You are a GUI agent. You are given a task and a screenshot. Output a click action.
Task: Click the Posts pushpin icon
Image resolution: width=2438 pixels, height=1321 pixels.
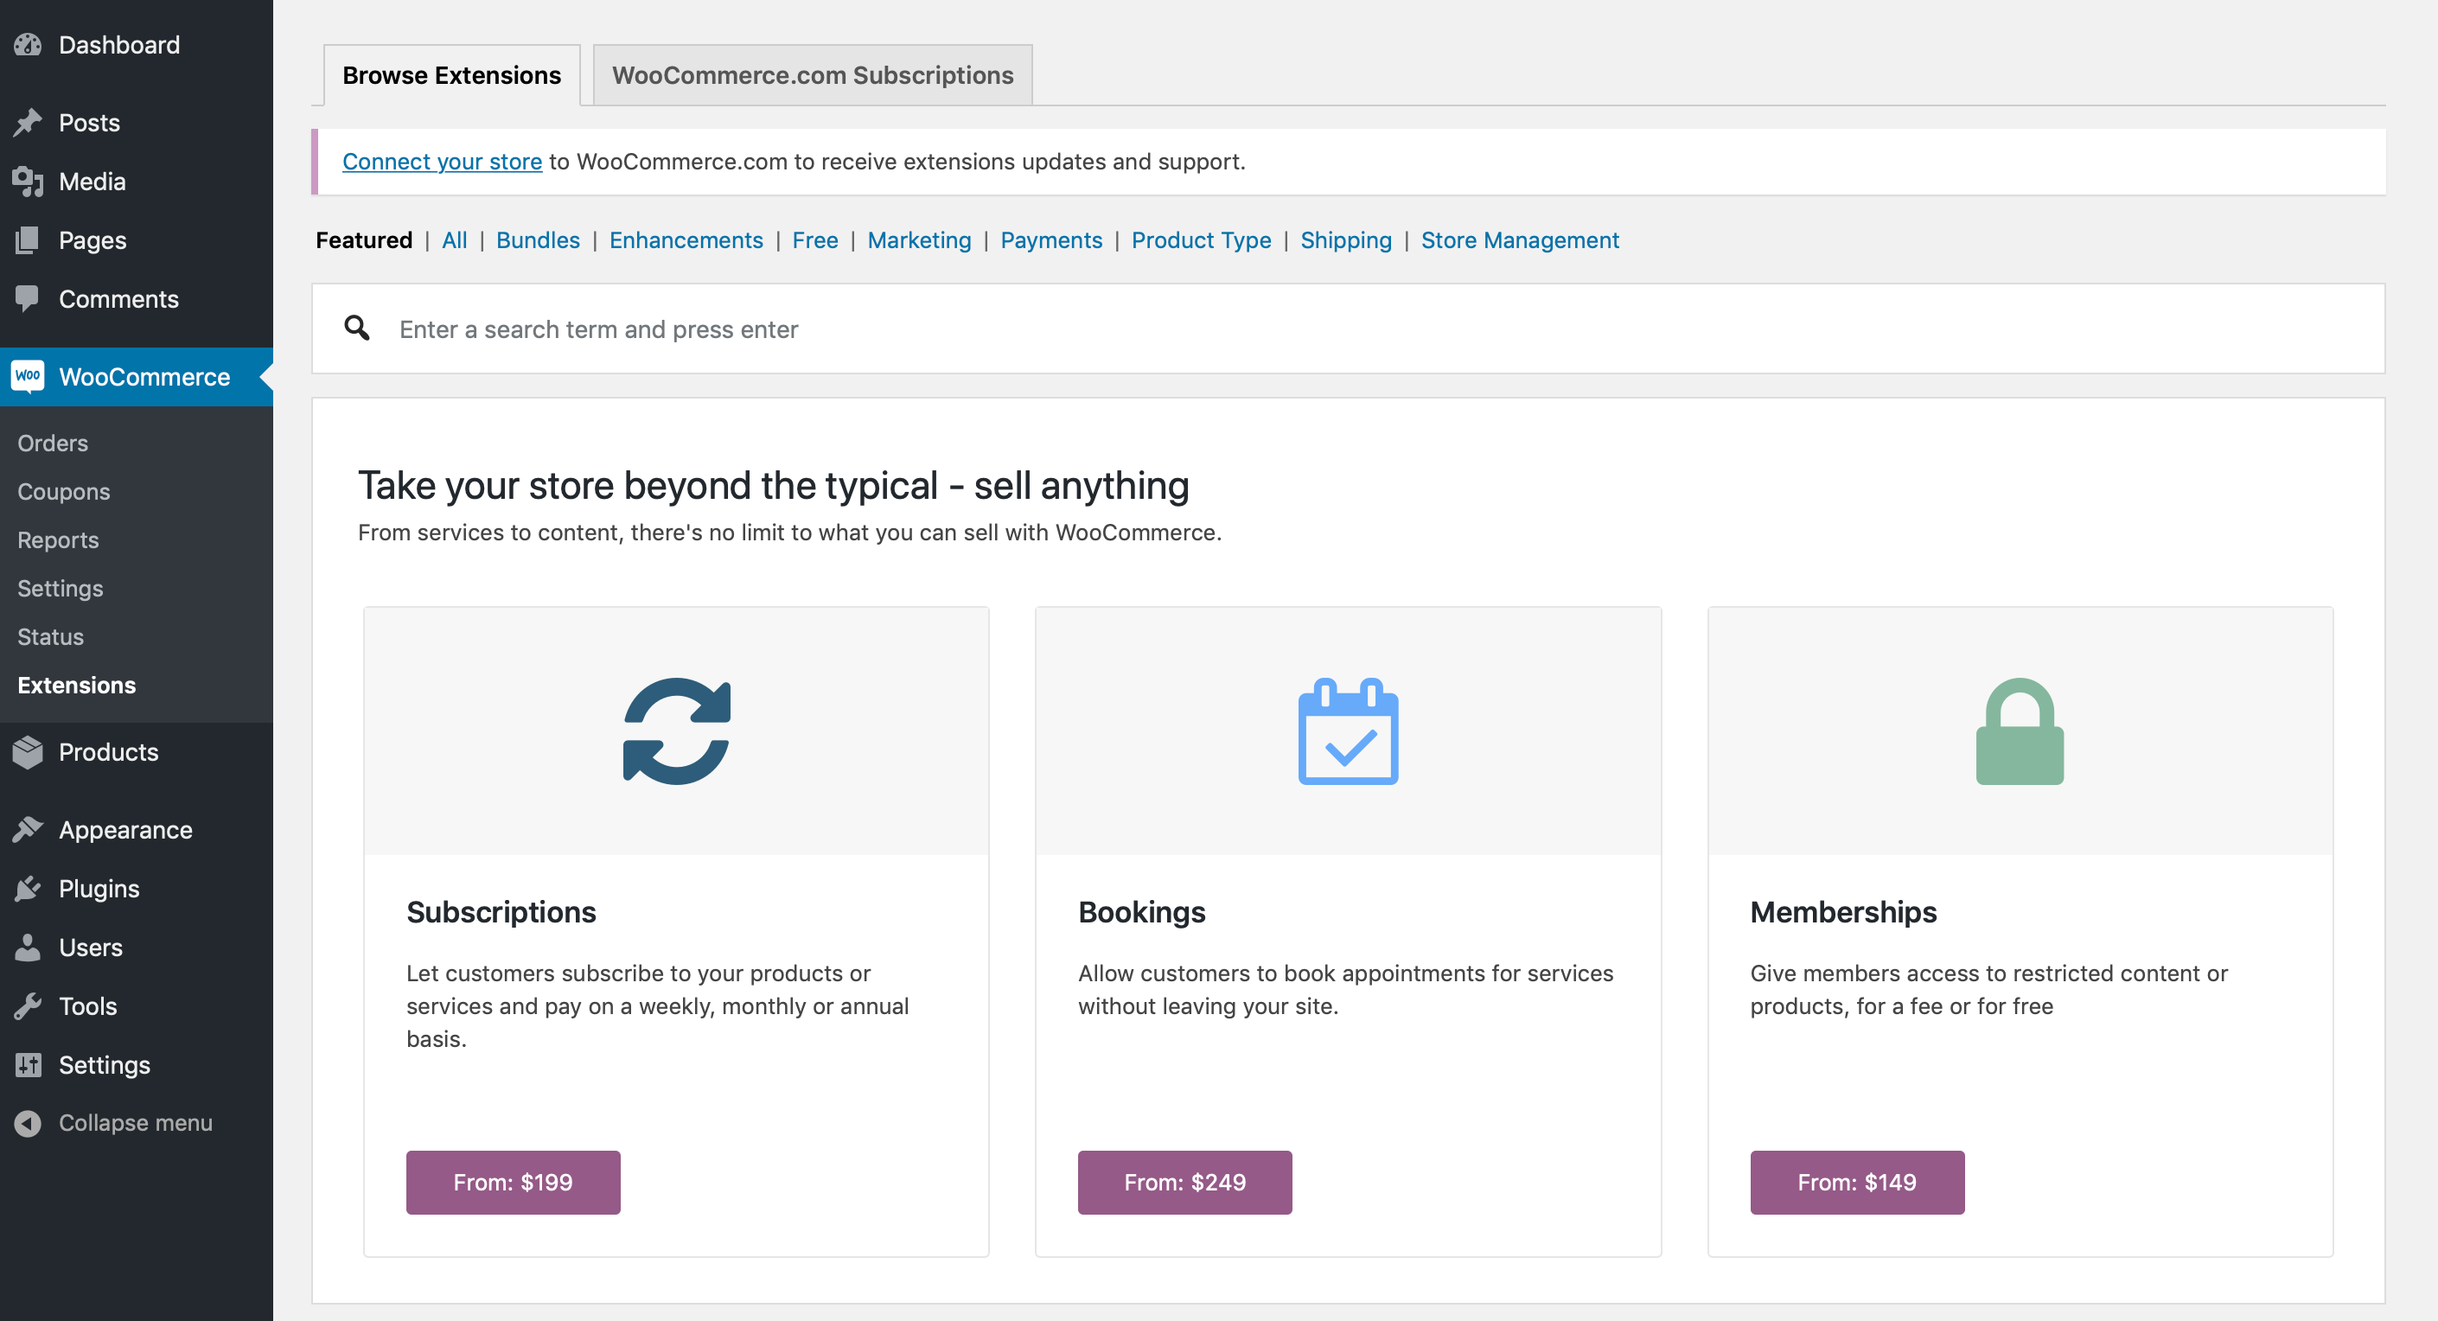tap(29, 122)
